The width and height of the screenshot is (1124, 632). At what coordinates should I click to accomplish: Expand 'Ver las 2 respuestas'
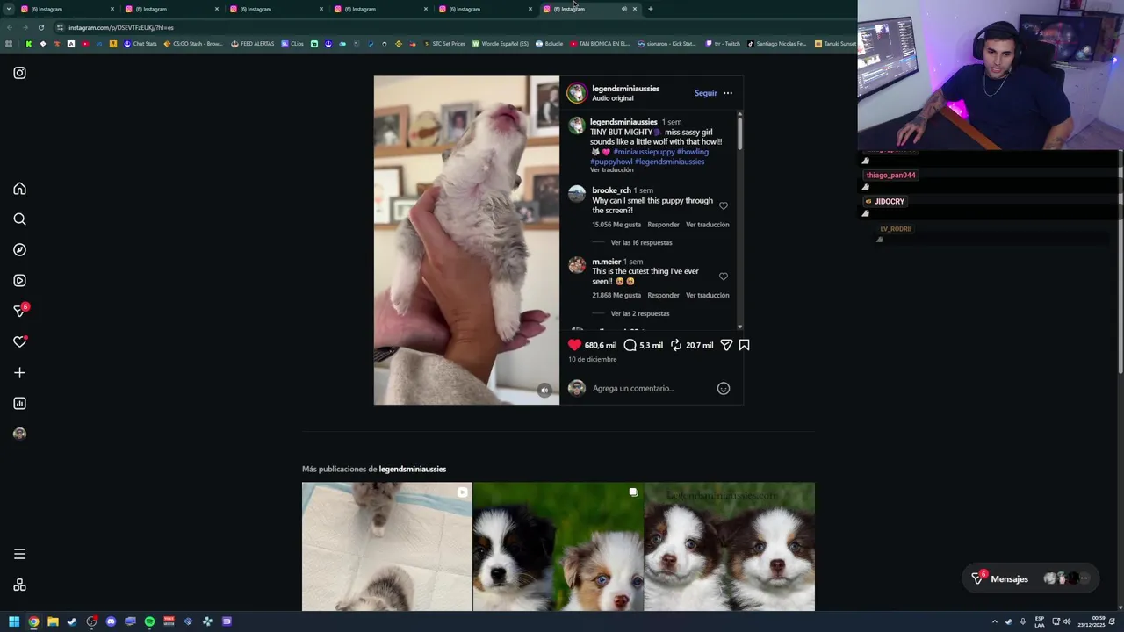[640, 313]
